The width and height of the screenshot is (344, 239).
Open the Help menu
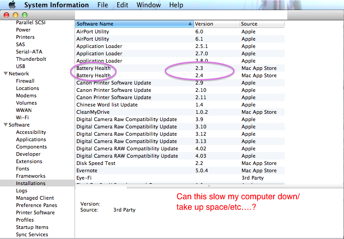click(x=176, y=5)
